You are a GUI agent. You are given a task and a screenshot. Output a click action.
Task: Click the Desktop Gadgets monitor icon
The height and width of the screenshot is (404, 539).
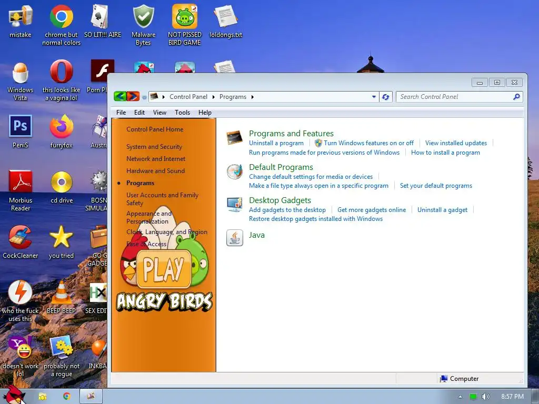(235, 205)
